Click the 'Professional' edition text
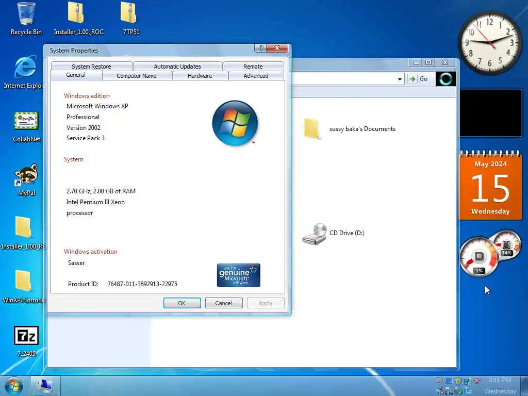528x396 pixels. (83, 117)
